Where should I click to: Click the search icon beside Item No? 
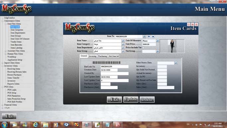click(x=144, y=36)
